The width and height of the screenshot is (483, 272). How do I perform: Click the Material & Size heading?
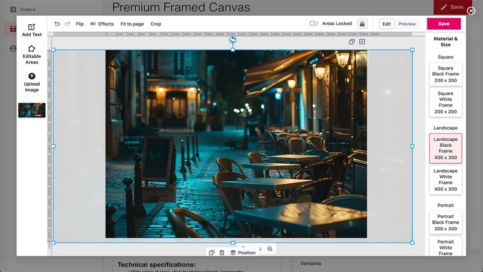tap(446, 42)
